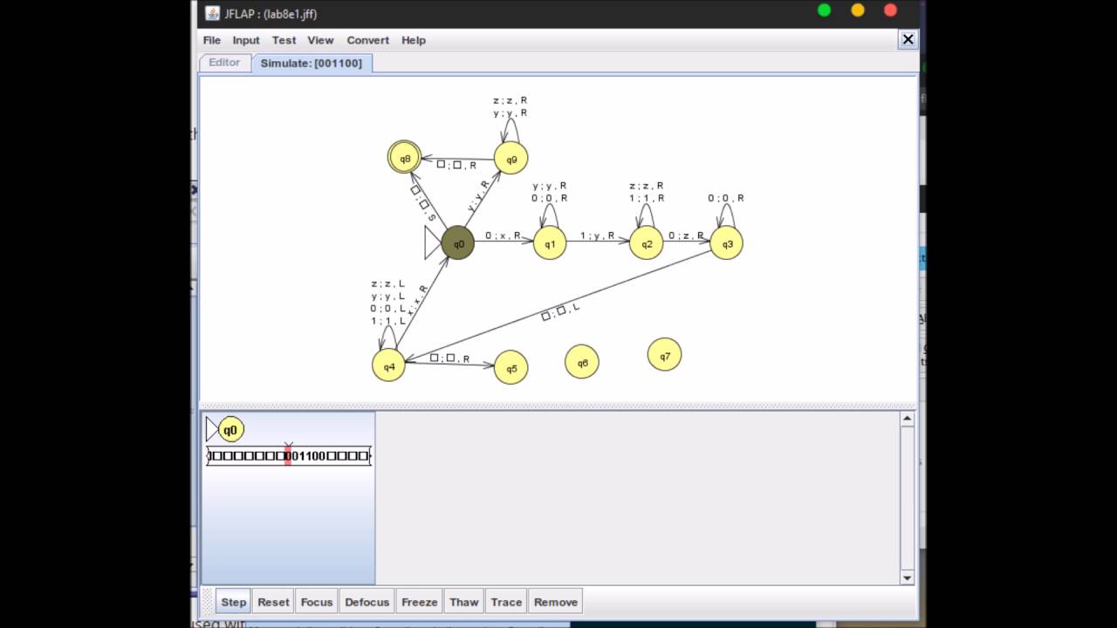The image size is (1117, 628).
Task: Click the green window control dot
Action: [x=824, y=10]
